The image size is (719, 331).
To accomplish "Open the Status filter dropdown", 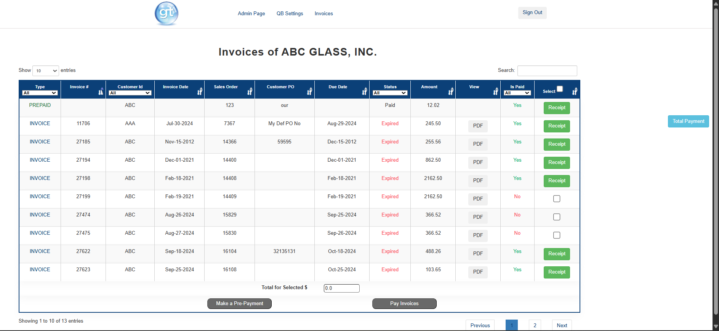I will pyautogui.click(x=390, y=93).
